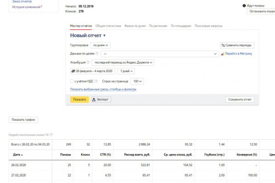The width and height of the screenshot is (275, 183).
Task: Switch to Общая статистика tab
Action: pyautogui.click(x=108, y=26)
